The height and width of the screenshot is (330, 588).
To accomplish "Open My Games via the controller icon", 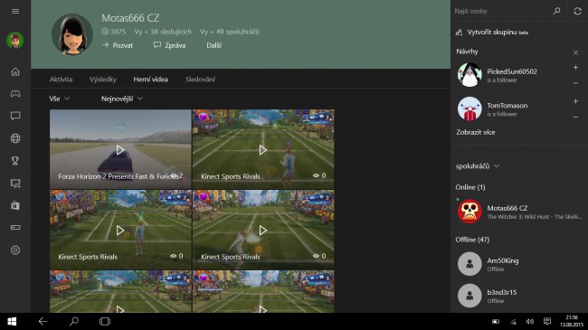I will (x=15, y=94).
